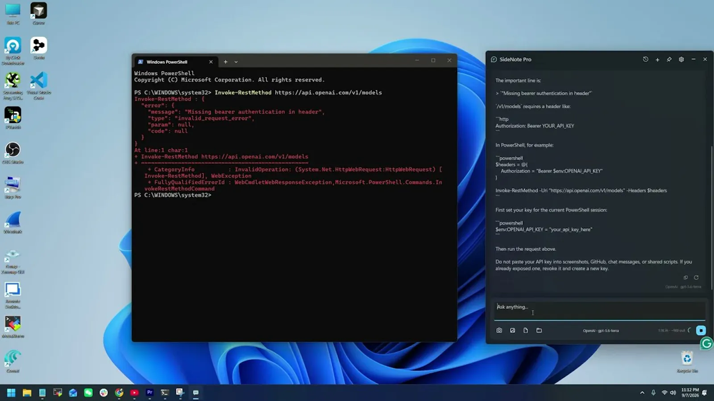Select the Recycle Bin desktop icon
The width and height of the screenshot is (714, 401).
[687, 361]
